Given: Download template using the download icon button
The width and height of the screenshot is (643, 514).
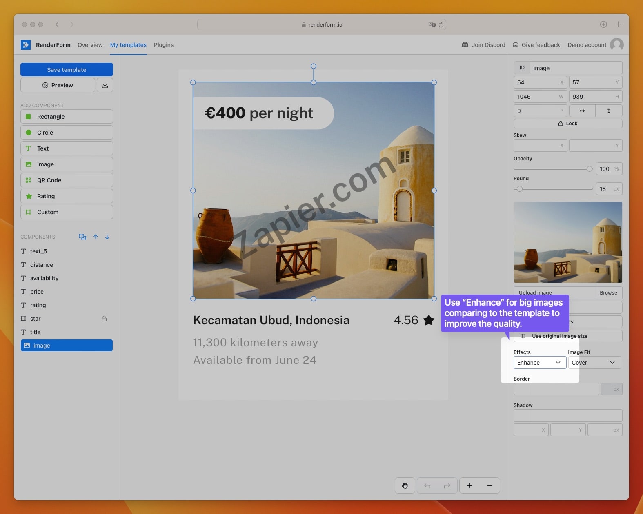Looking at the screenshot, I should 105,85.
